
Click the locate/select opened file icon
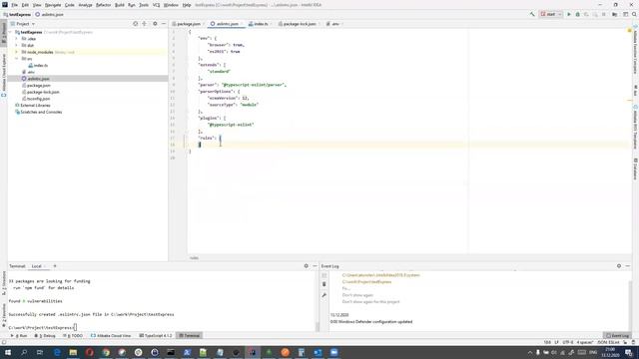point(136,24)
